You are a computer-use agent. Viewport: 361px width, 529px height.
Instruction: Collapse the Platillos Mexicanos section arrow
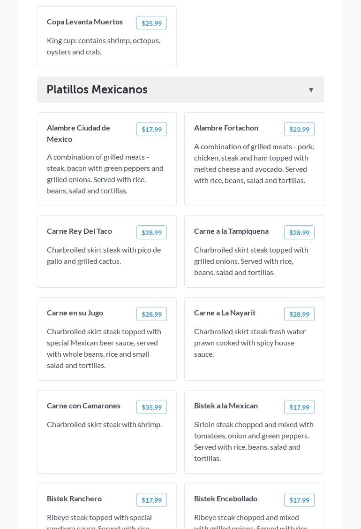click(x=311, y=90)
